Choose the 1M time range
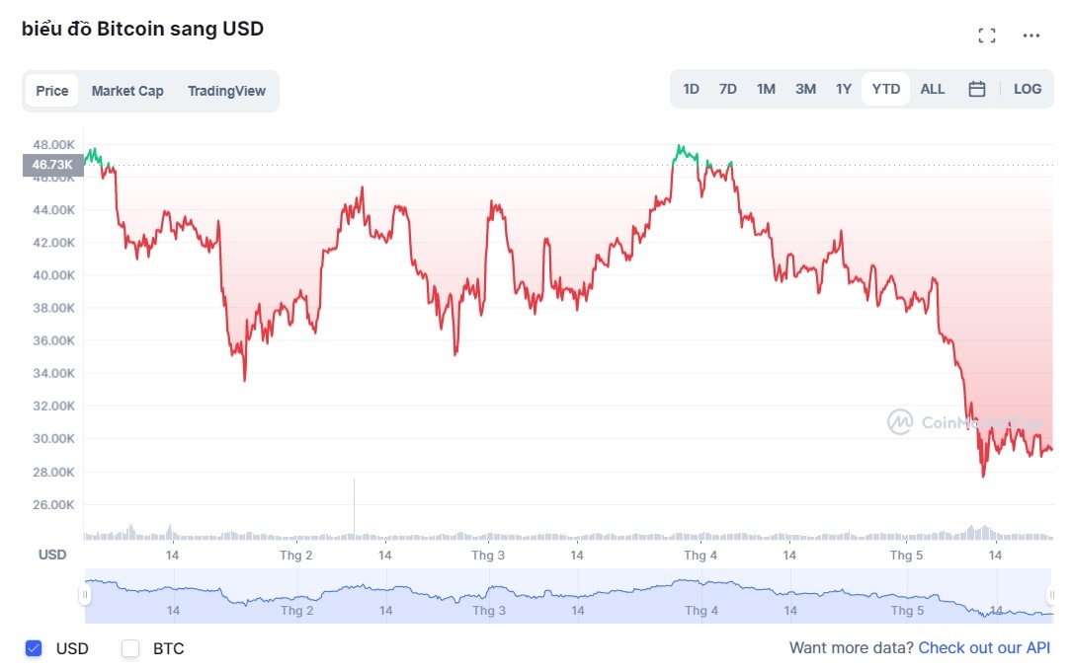Viewport: 1071px width, 670px height. [x=766, y=89]
